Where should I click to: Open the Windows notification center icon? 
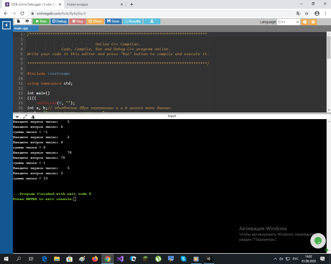pos(322,259)
